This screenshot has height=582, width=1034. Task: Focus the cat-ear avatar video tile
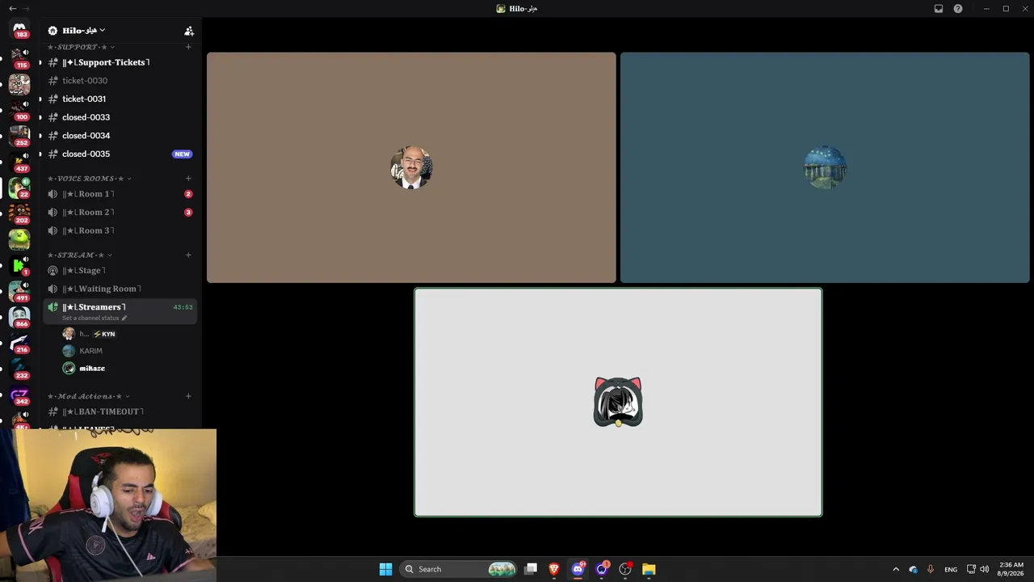(618, 402)
